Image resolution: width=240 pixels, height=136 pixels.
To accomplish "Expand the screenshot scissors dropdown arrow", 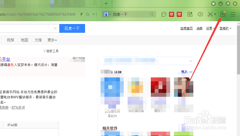I will (x=215, y=14).
